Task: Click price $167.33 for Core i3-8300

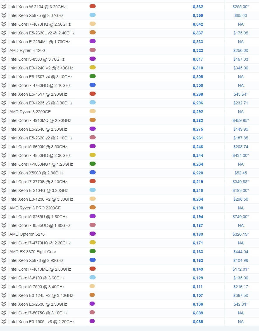Action: (x=241, y=59)
